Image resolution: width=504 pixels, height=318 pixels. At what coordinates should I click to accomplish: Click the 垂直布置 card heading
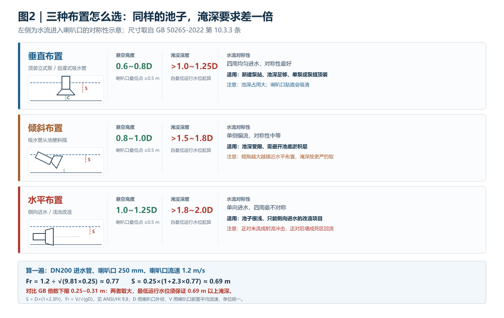tap(45, 56)
